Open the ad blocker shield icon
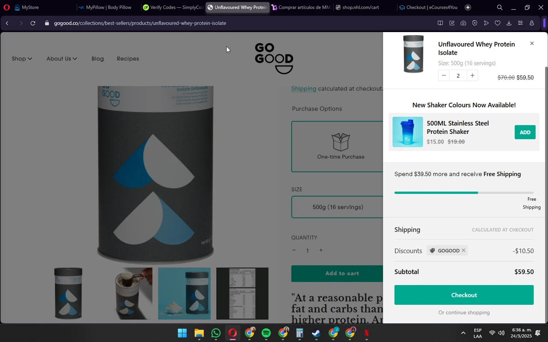Image resolution: width=548 pixels, height=342 pixels. [x=475, y=23]
